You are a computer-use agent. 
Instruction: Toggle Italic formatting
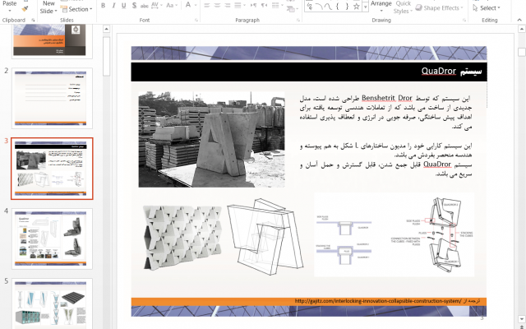[113, 6]
